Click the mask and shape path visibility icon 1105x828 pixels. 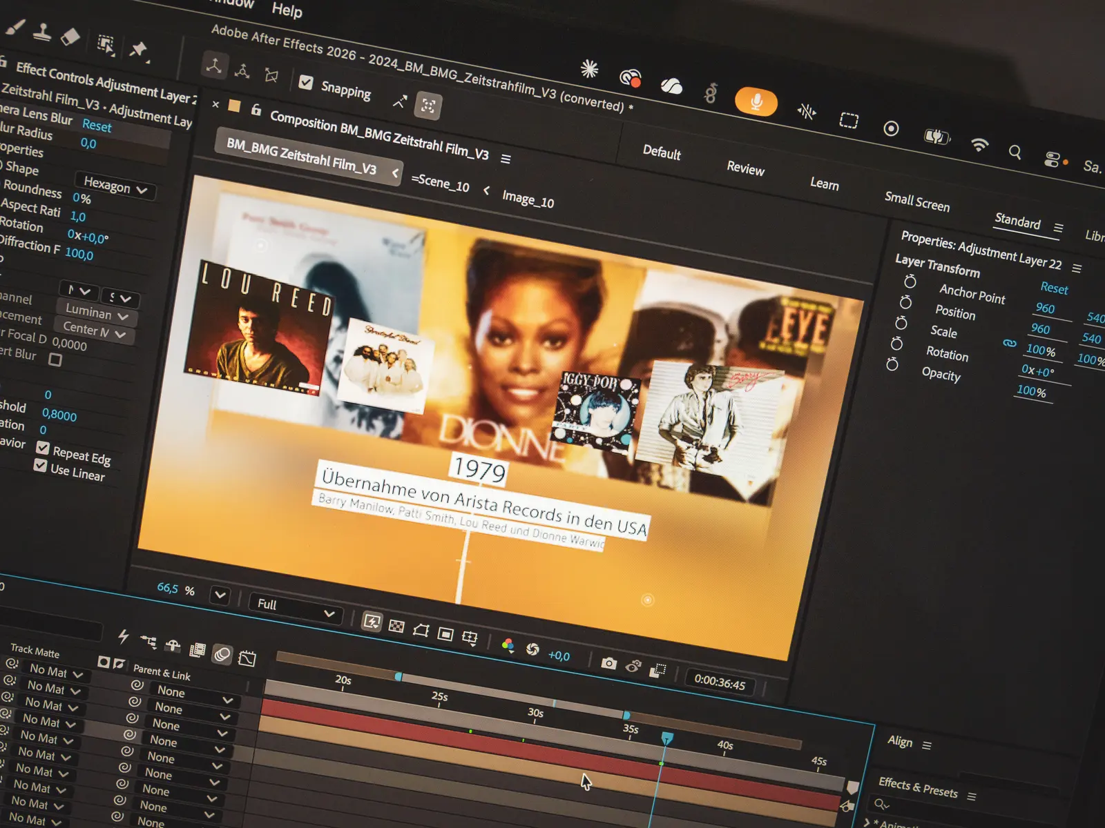[421, 630]
